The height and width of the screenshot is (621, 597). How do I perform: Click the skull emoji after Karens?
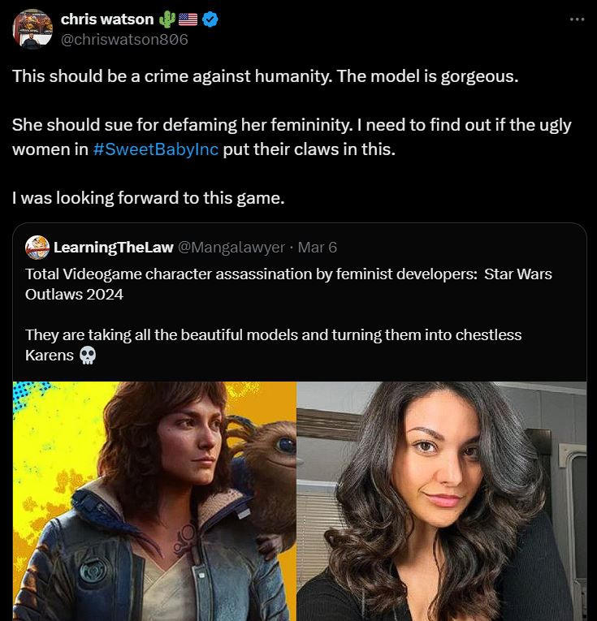coord(89,356)
